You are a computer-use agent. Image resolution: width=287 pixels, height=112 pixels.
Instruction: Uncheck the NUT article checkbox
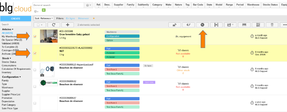[x=35, y=53]
